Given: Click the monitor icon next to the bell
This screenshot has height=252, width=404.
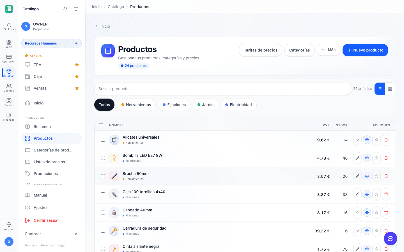Looking at the screenshot, I should [x=76, y=9].
